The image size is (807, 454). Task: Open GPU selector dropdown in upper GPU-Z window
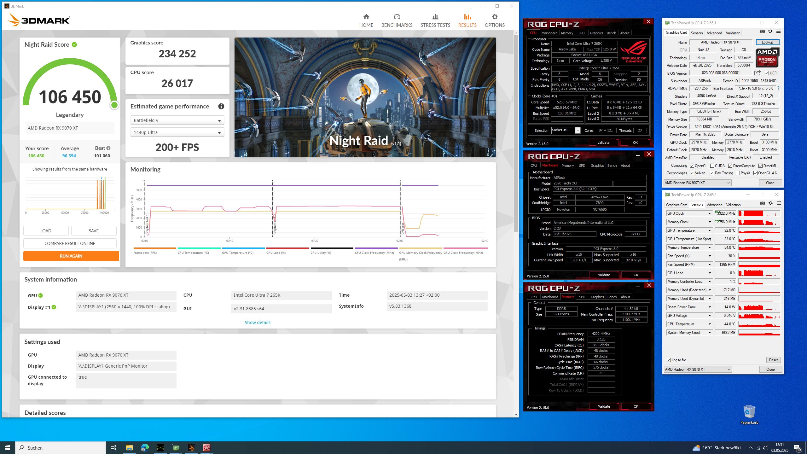click(x=697, y=183)
